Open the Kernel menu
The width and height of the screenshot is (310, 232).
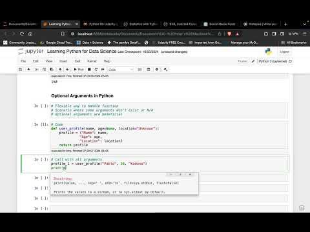[92, 61]
